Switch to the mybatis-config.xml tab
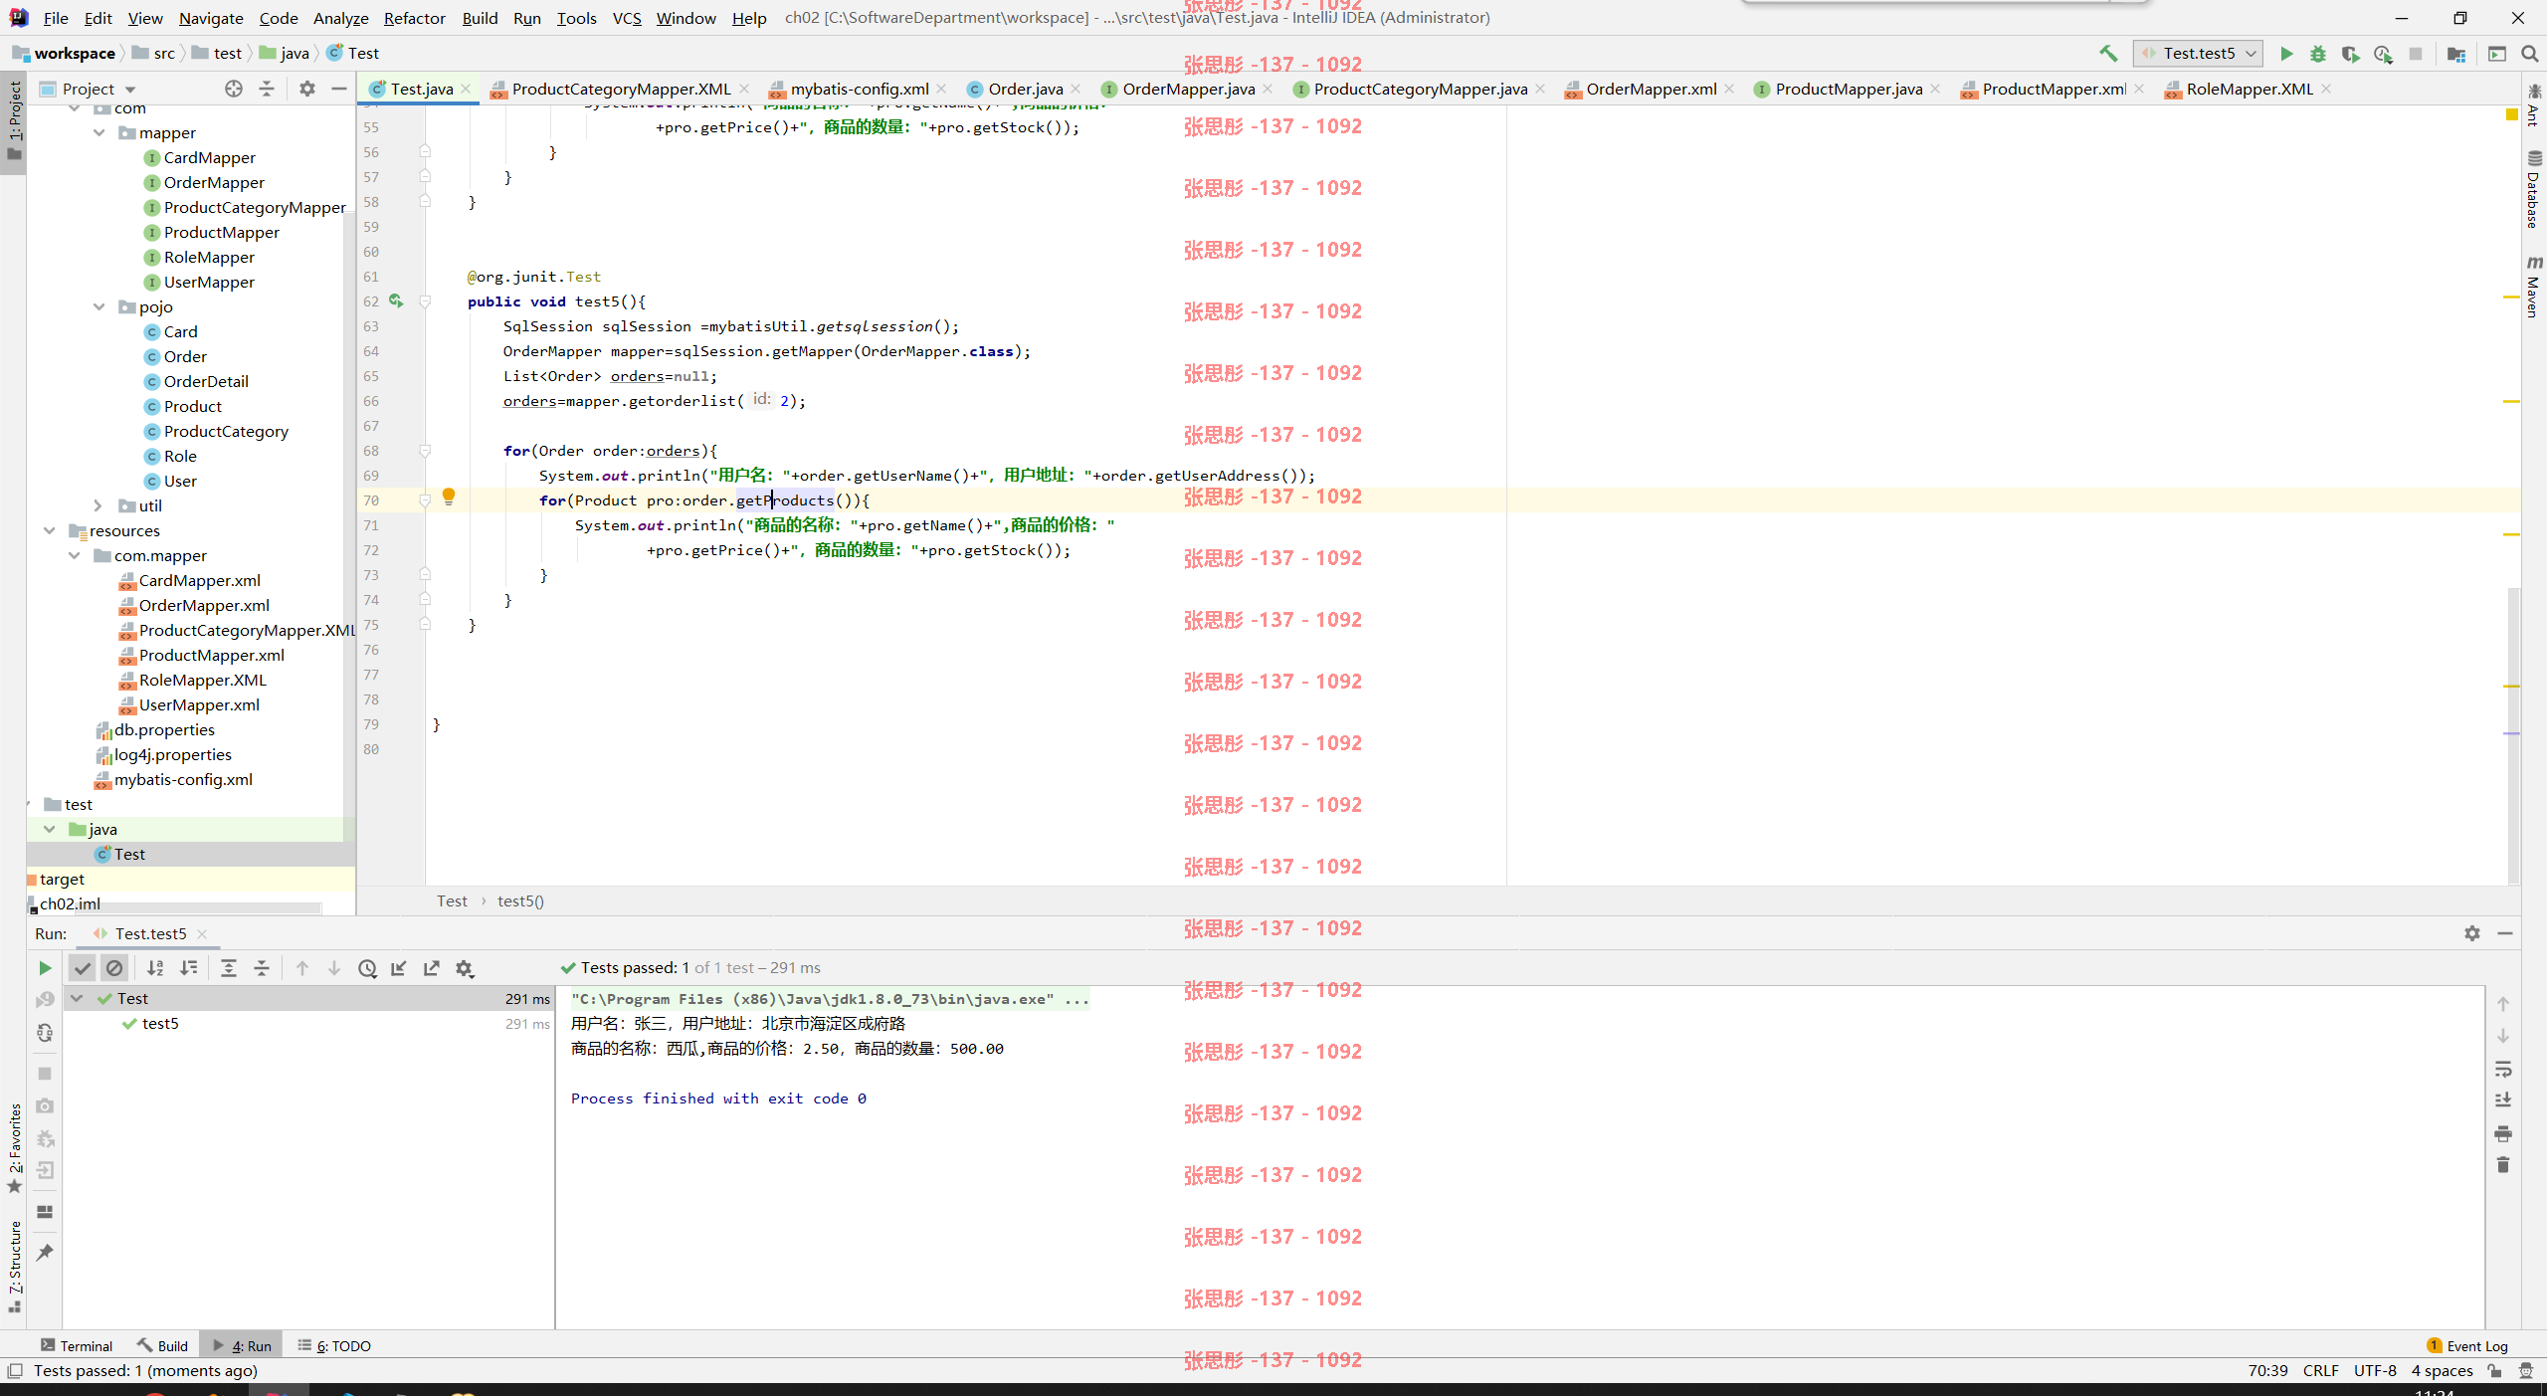2547x1396 pixels. [859, 89]
